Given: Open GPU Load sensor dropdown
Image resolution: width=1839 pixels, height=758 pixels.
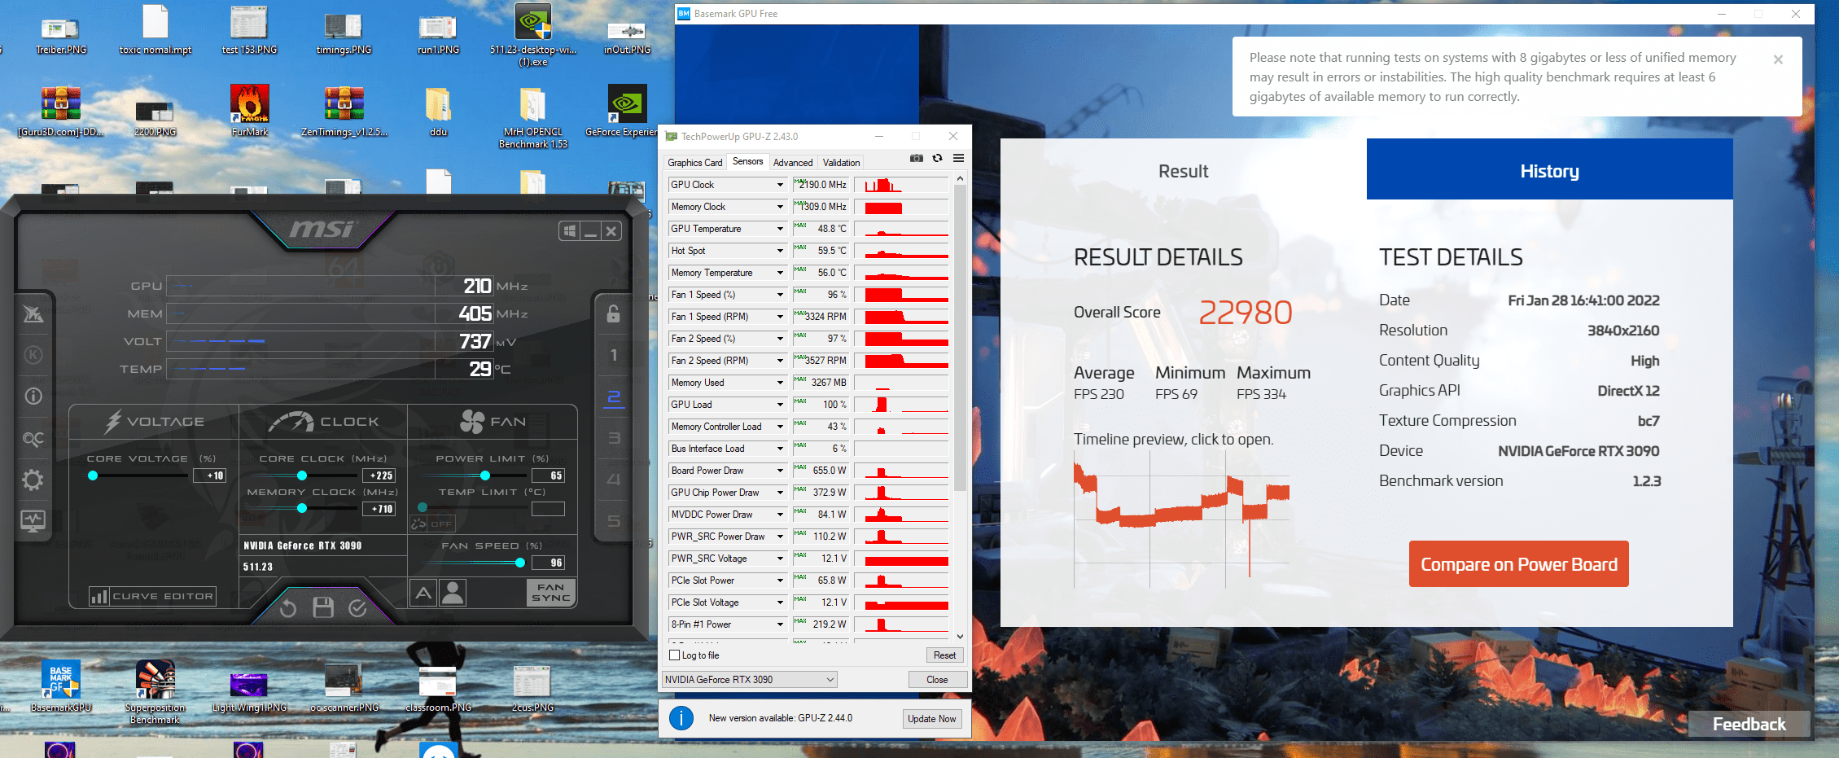Looking at the screenshot, I should [x=780, y=405].
